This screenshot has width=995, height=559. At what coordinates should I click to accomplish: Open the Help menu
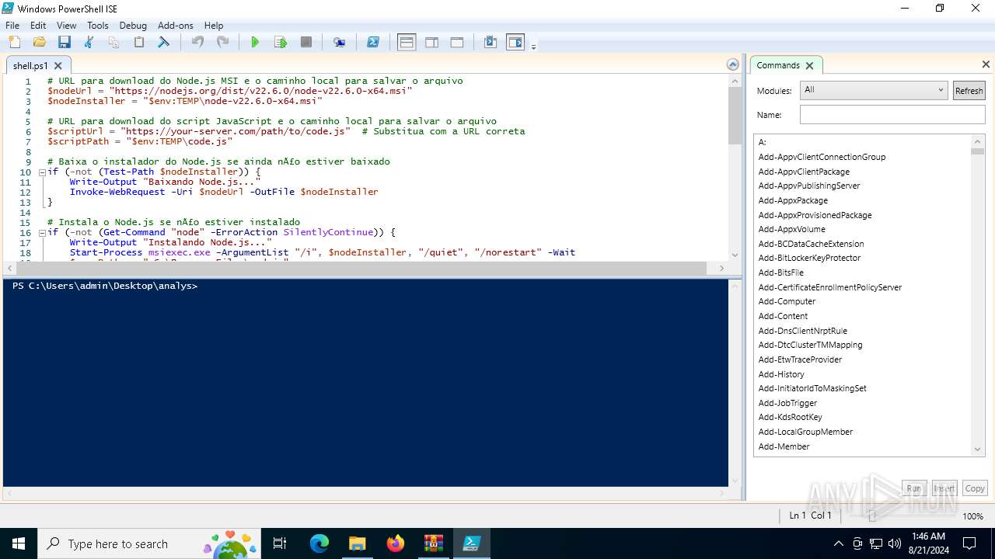point(214,25)
